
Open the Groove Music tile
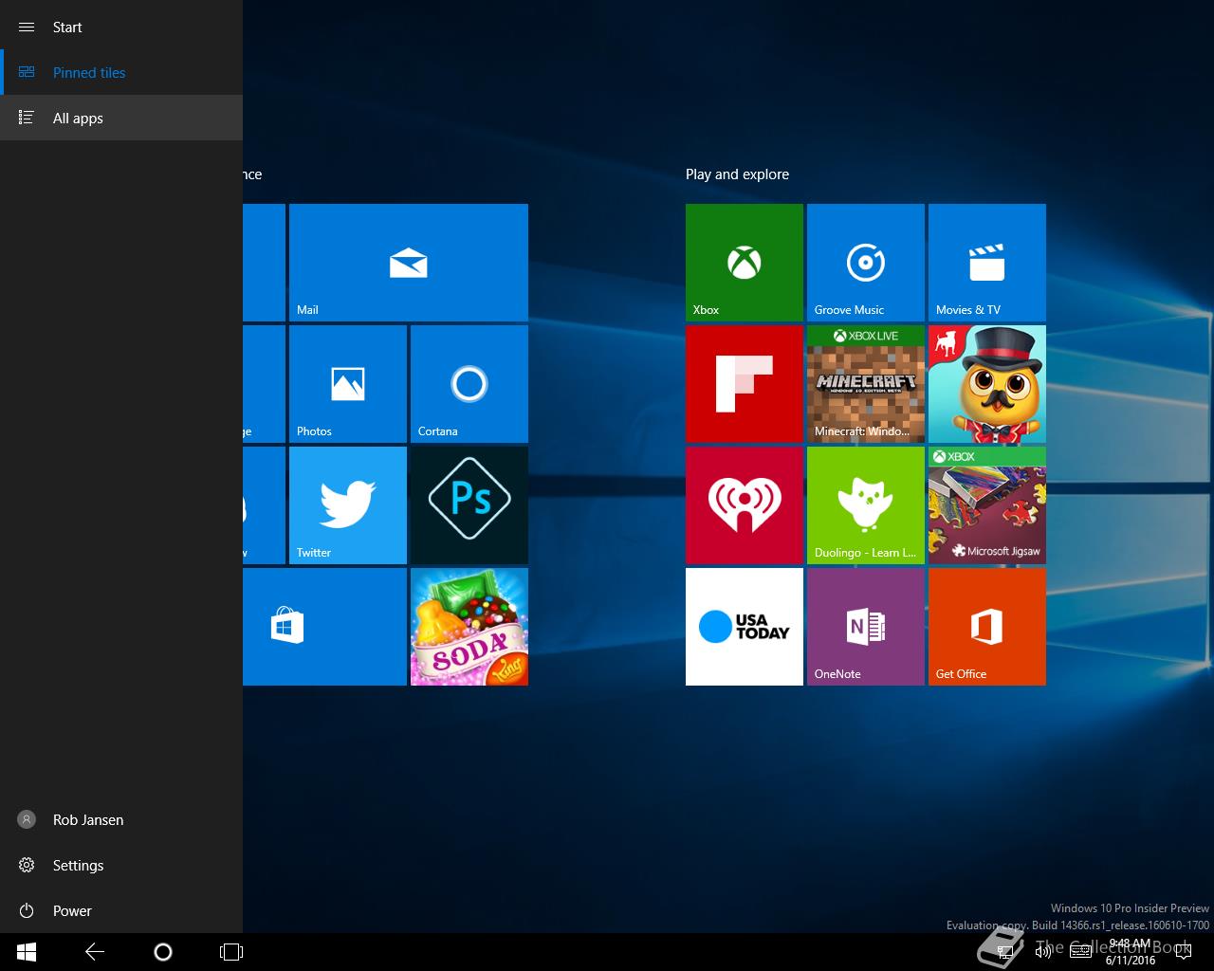(x=866, y=263)
